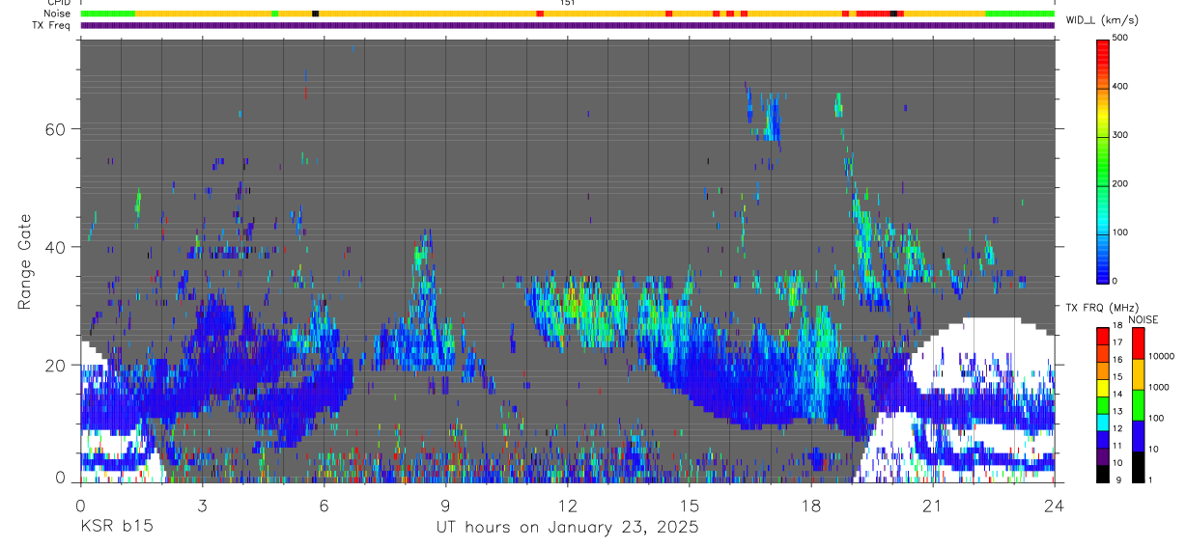Click the '17' tick on TX FRQ scale
This screenshot has width=1186, height=547.
pyautogui.click(x=1117, y=343)
